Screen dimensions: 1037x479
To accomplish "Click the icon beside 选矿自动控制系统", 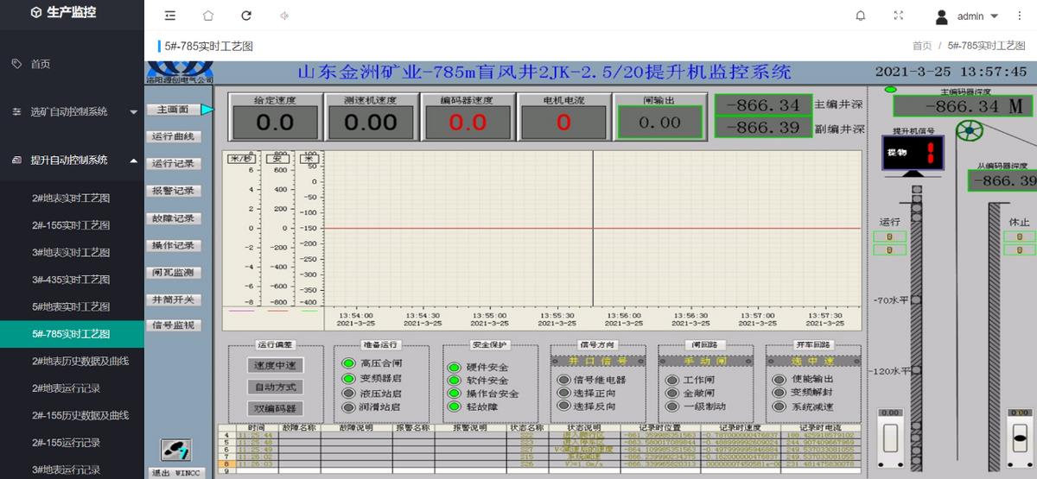I will click(16, 111).
